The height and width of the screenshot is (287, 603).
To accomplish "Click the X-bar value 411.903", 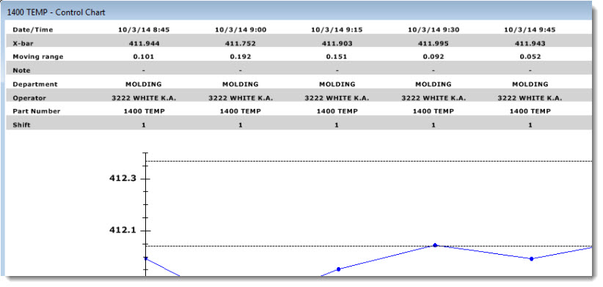I will click(x=337, y=43).
